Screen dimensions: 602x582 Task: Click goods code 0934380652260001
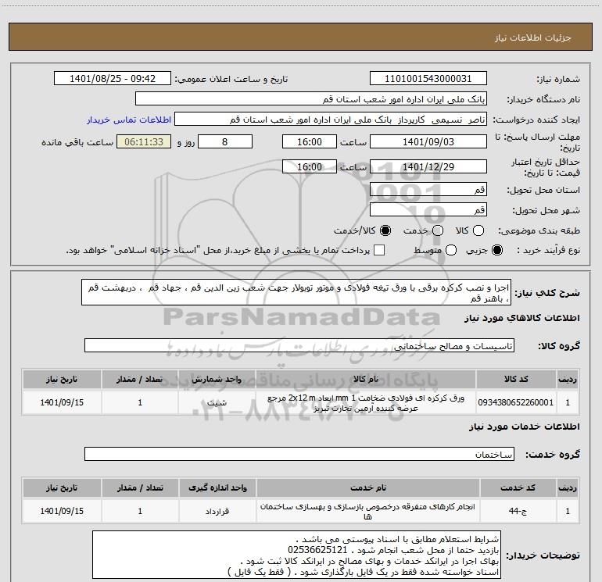click(x=516, y=402)
